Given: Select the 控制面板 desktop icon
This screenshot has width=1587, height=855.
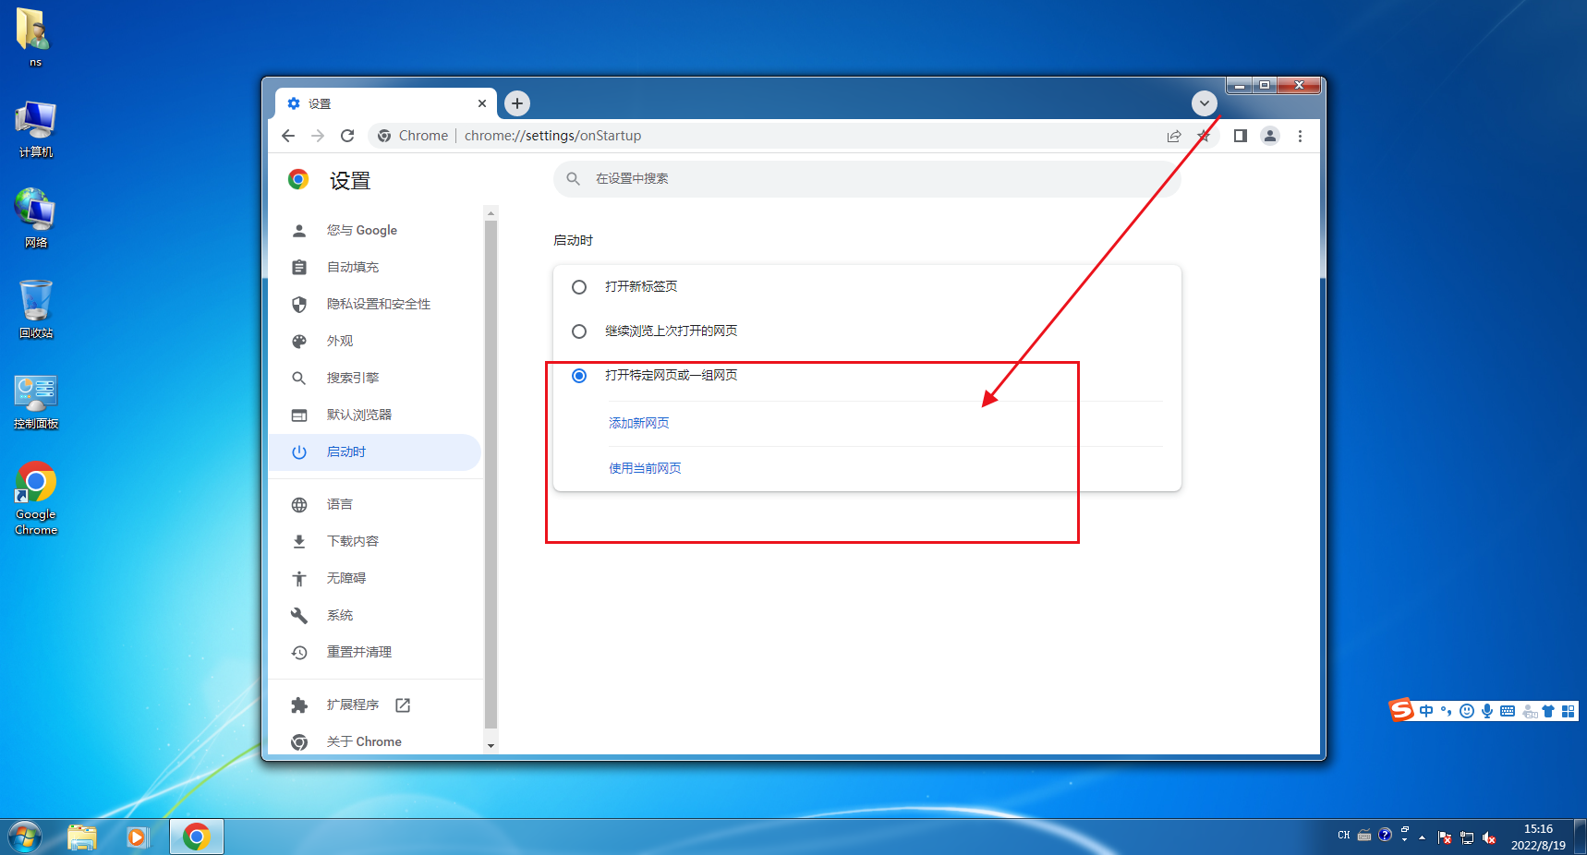Looking at the screenshot, I should pyautogui.click(x=36, y=402).
